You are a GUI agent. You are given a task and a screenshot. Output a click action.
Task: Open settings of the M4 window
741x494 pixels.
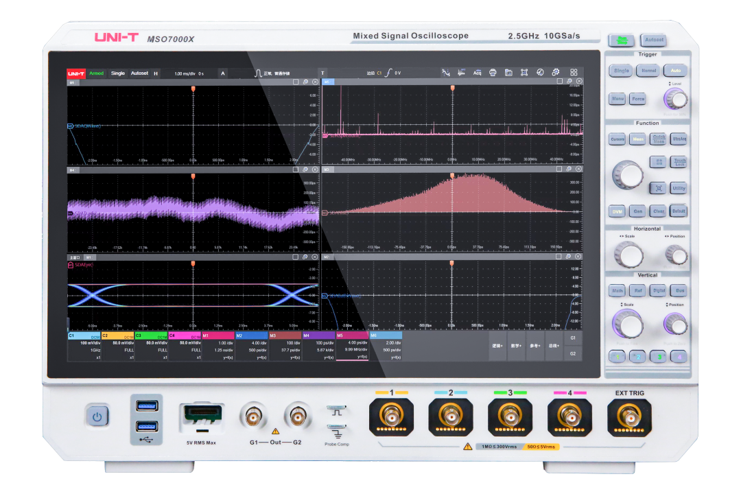[x=305, y=169]
